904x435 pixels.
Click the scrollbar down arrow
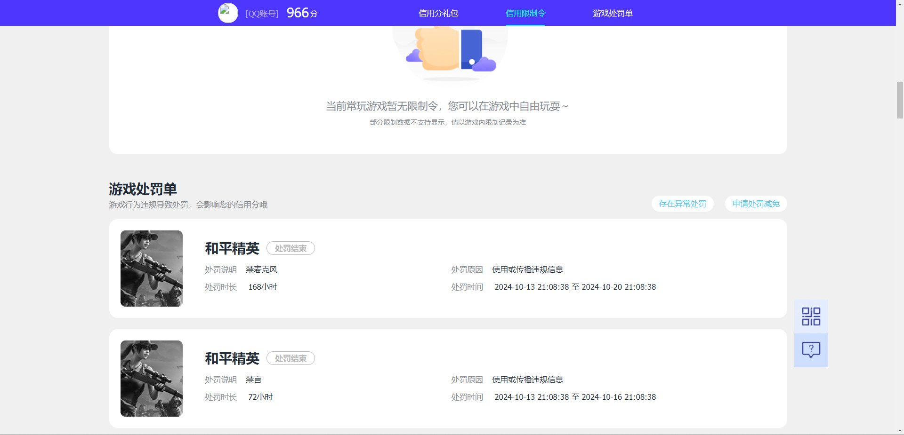tap(900, 431)
